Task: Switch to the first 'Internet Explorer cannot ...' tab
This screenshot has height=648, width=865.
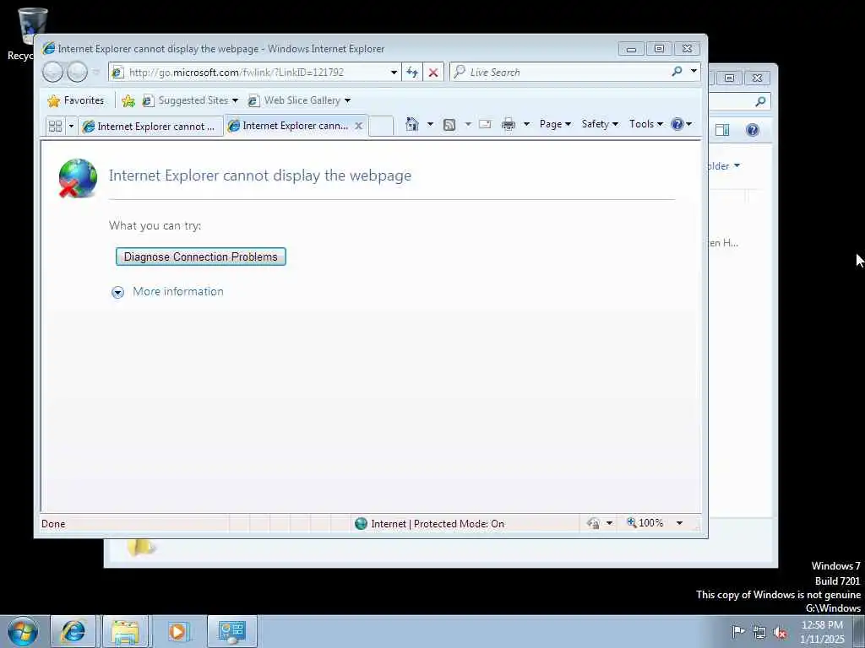Action: click(x=150, y=127)
